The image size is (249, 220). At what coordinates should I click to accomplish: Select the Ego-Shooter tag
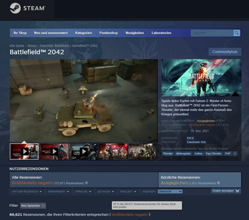tap(214, 153)
